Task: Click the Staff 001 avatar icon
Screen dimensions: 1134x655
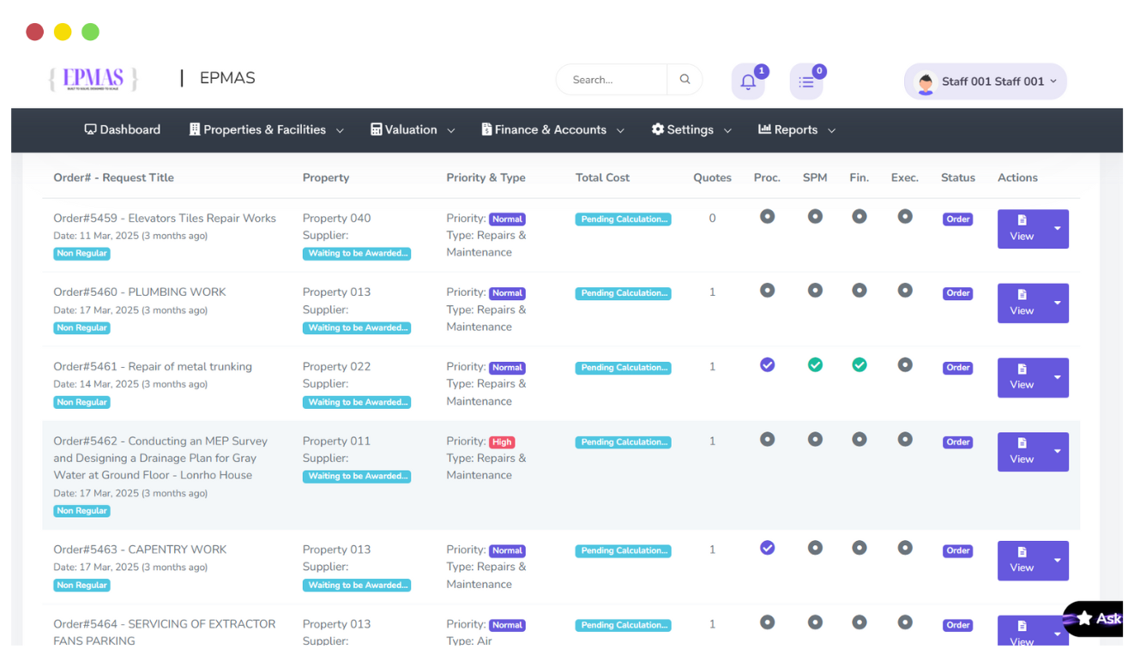Action: coord(926,82)
